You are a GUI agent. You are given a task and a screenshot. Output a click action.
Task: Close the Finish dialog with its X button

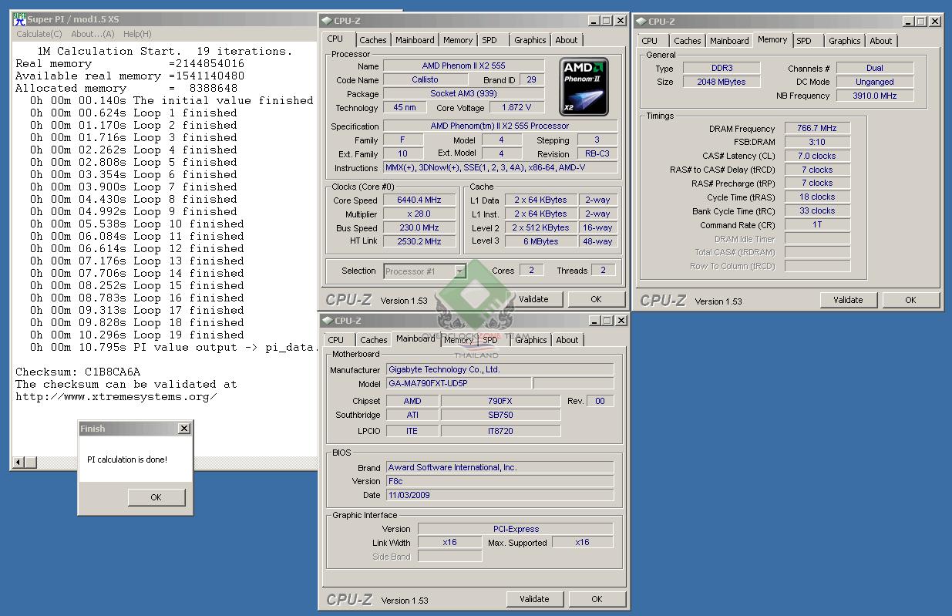point(184,429)
